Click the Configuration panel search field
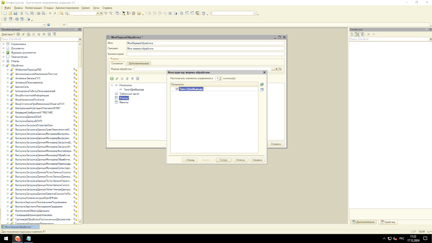Image resolution: width=432 pixels, height=243 pixels. tap(40, 39)
